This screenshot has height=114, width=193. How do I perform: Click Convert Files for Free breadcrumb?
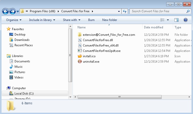pyautogui.click(x=75, y=11)
